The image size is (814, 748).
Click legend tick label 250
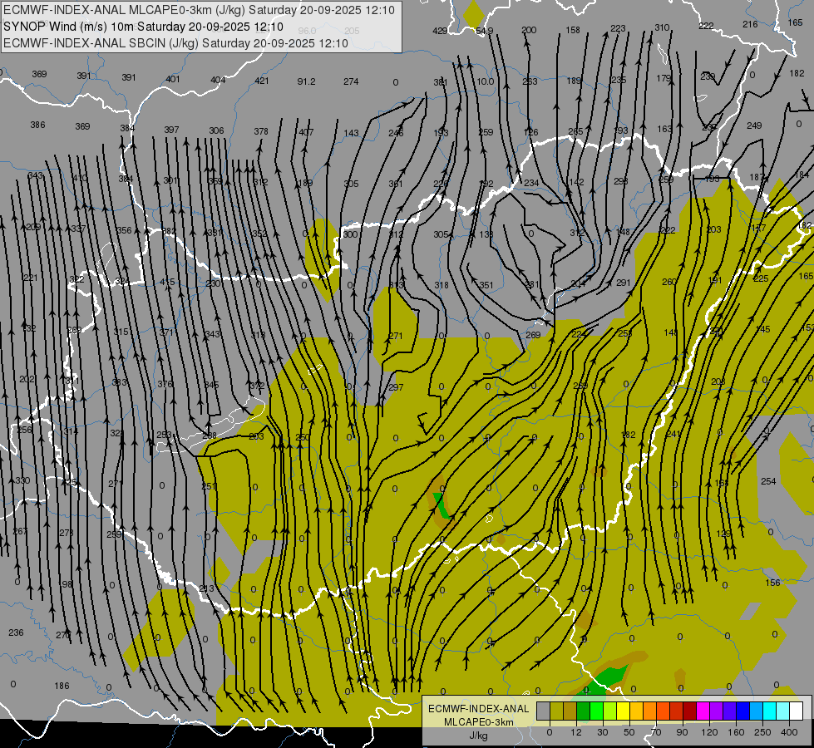762,732
